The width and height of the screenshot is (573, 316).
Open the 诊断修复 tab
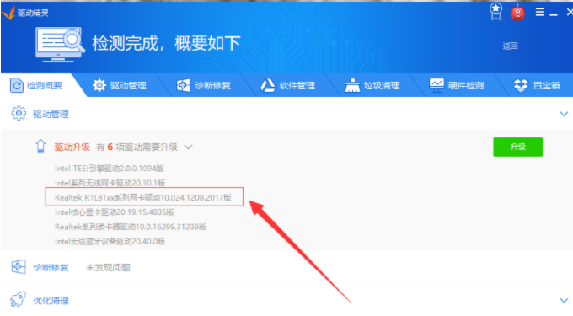pyautogui.click(x=204, y=85)
